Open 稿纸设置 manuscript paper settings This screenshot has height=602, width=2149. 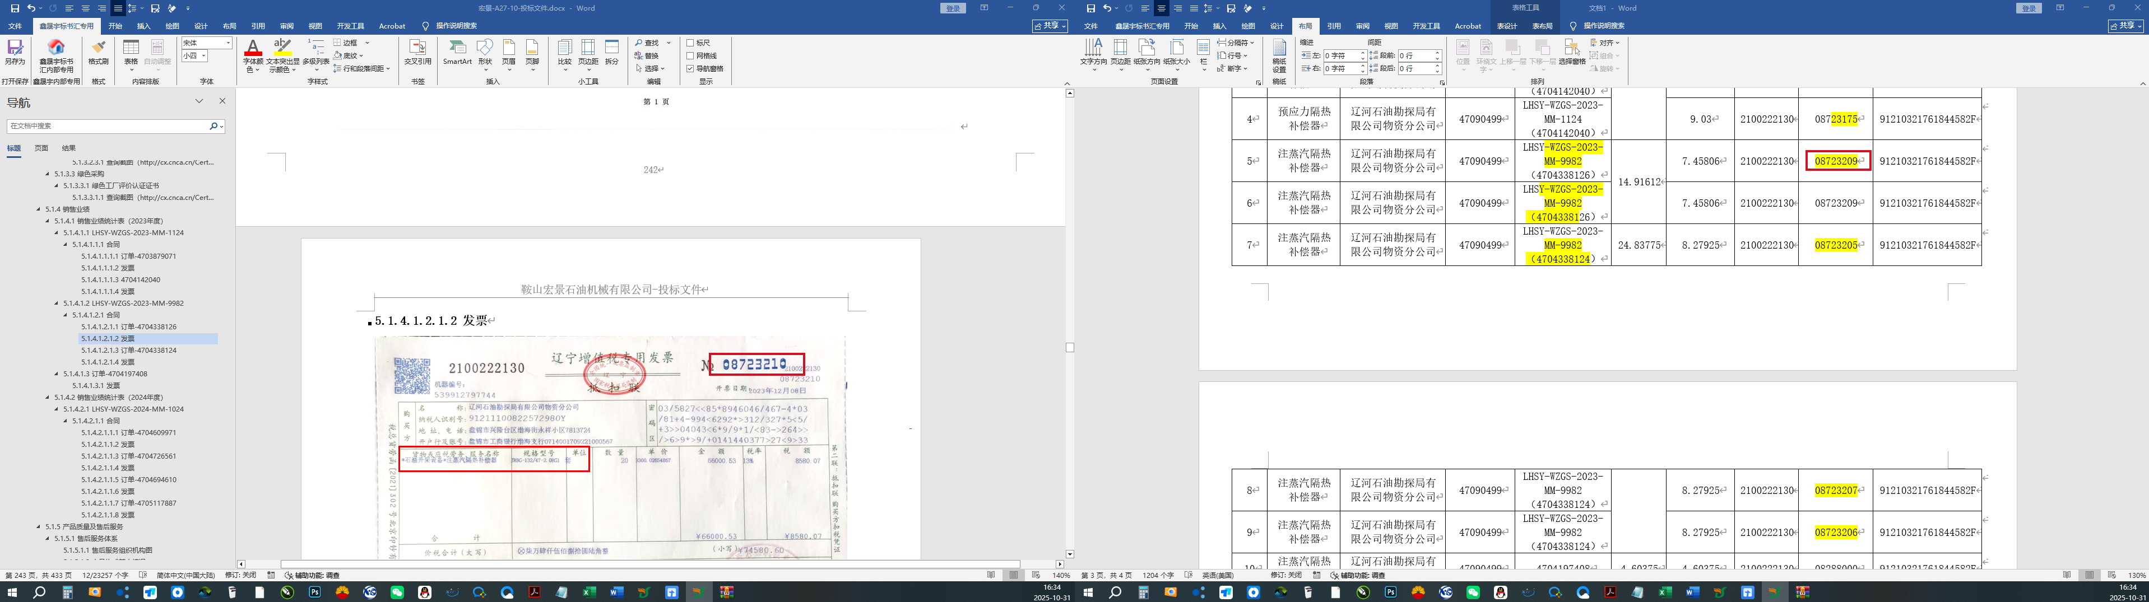(x=1279, y=56)
